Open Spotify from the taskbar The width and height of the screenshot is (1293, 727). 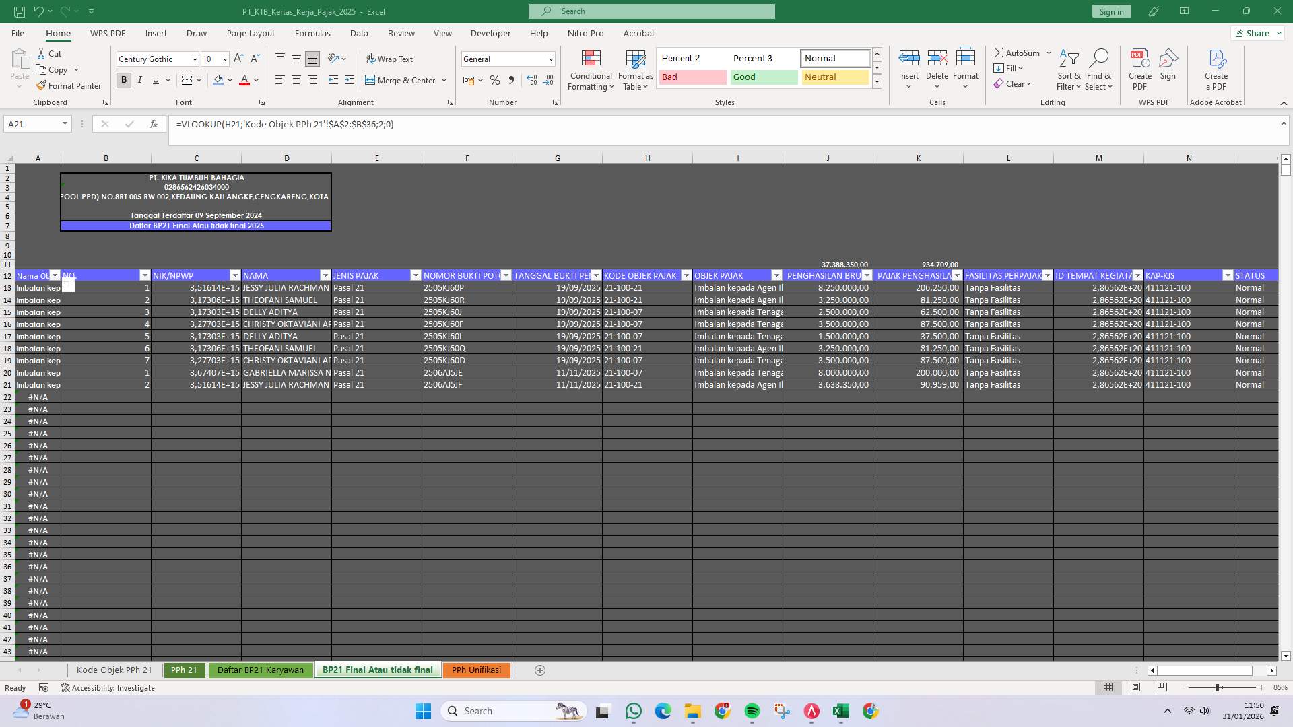pyautogui.click(x=753, y=711)
